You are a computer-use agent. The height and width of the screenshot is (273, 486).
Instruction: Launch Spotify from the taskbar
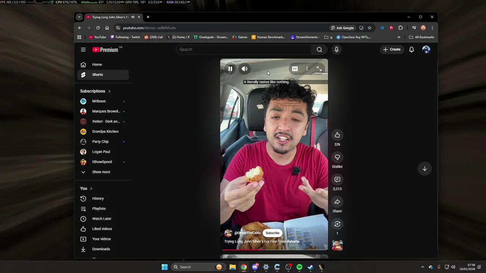point(299,267)
